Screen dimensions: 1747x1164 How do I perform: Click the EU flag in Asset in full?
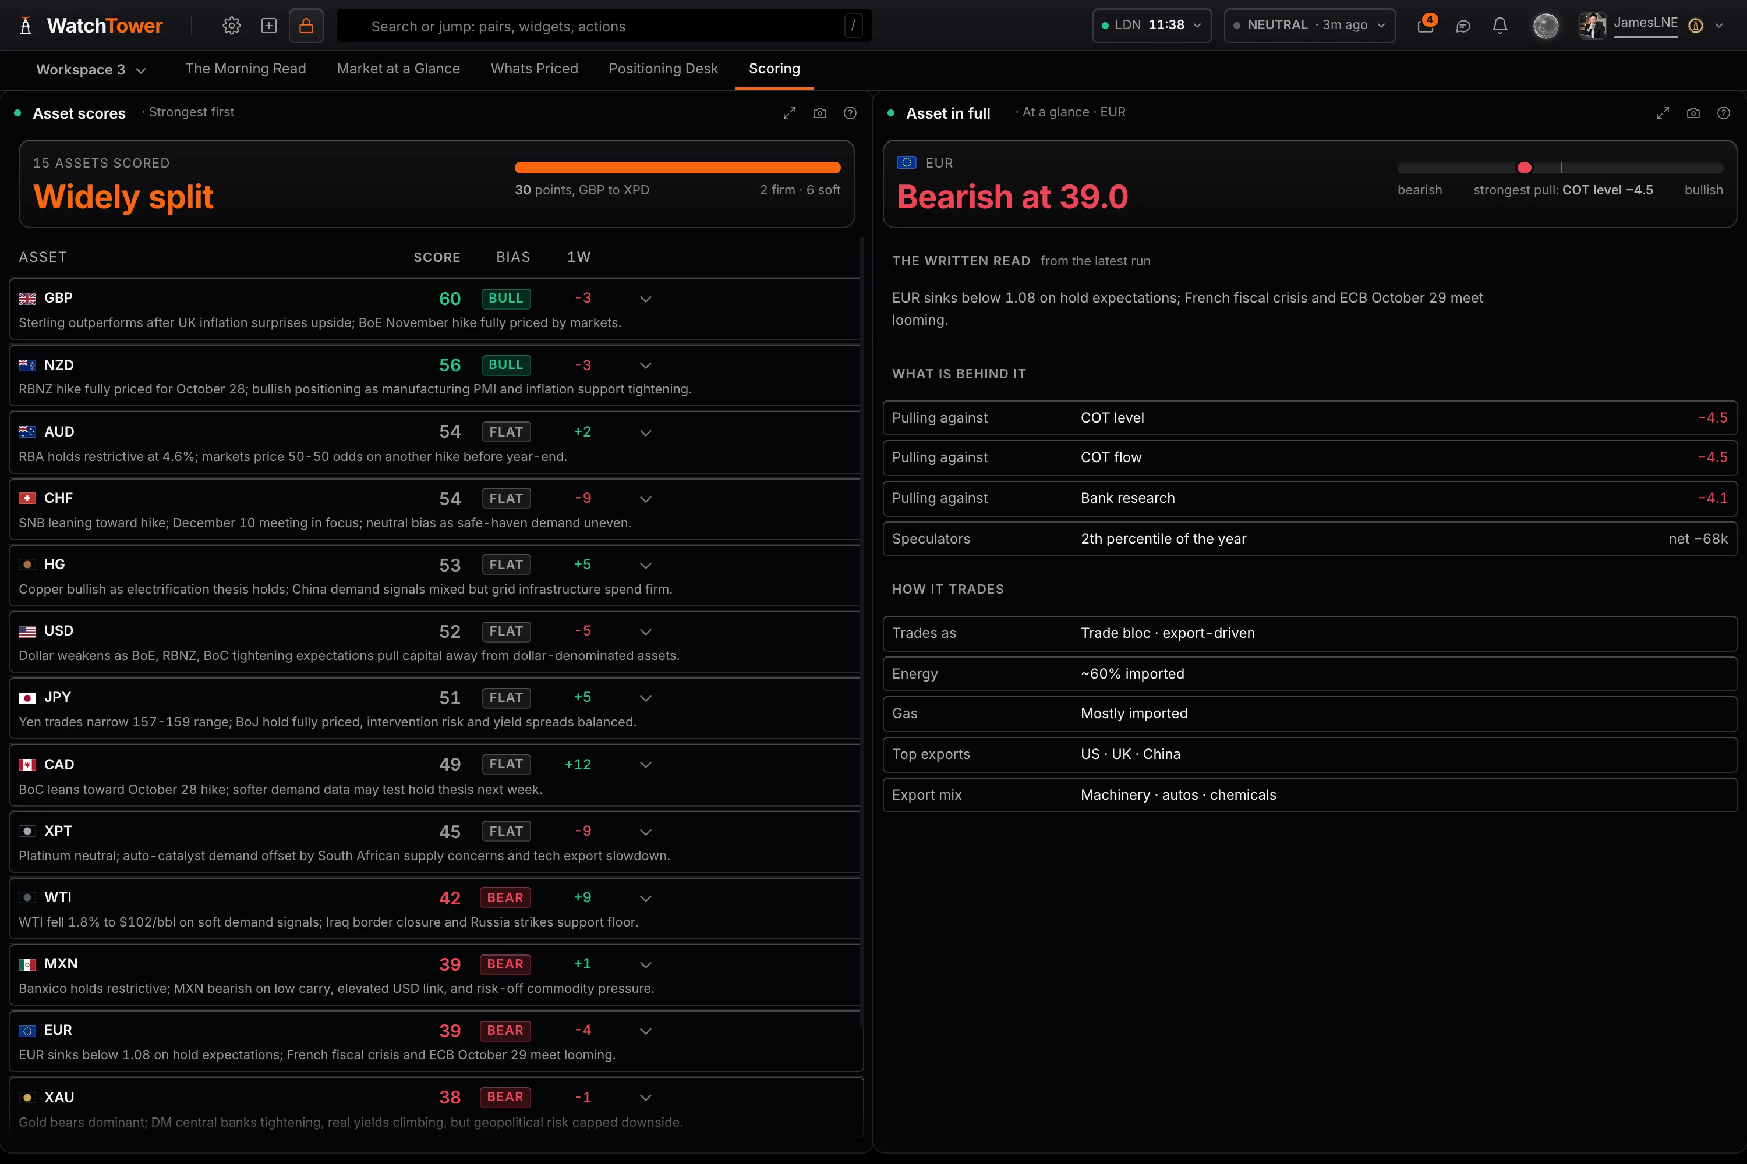tap(906, 162)
